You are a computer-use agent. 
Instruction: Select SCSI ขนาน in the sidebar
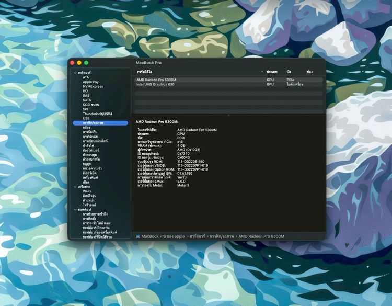[91, 105]
